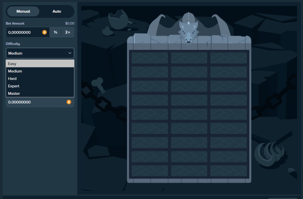This screenshot has height=199, width=303.
Task: Click the bottom-right tile in the tower
Action: (x=228, y=171)
